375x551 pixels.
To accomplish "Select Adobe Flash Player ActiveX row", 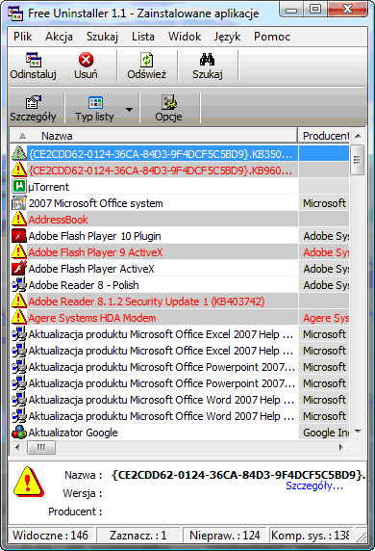I will pyautogui.click(x=180, y=269).
